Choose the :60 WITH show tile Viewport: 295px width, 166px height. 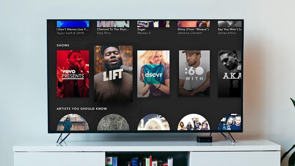click(194, 74)
